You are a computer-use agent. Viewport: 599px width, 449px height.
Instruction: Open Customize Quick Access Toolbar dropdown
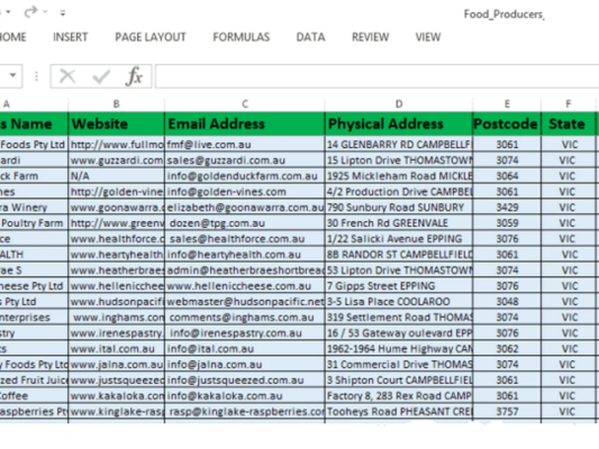coord(63,13)
